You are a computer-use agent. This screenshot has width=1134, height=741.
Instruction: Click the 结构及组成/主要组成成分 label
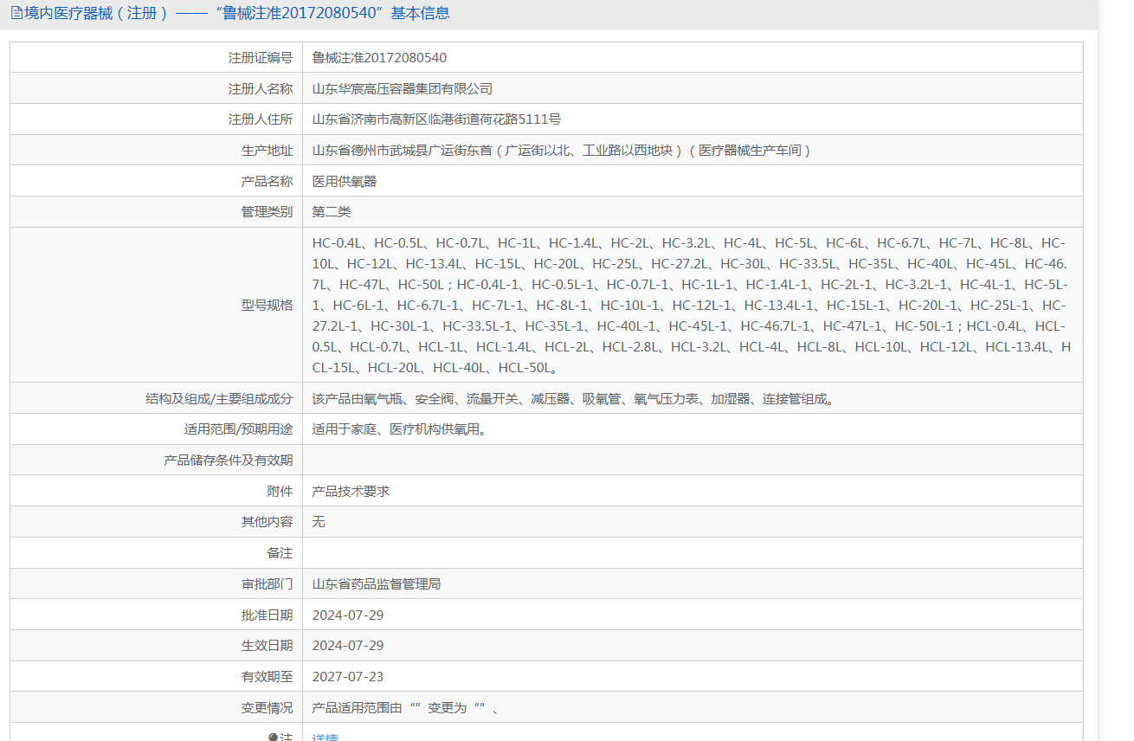coord(220,399)
